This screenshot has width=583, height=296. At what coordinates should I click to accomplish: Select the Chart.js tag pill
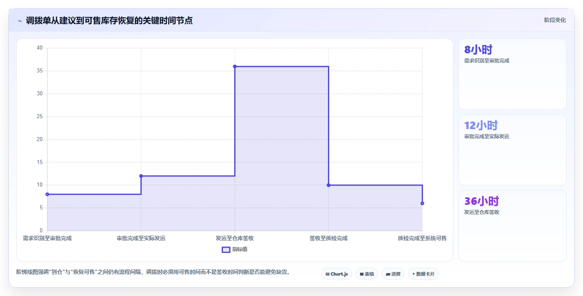click(x=337, y=274)
